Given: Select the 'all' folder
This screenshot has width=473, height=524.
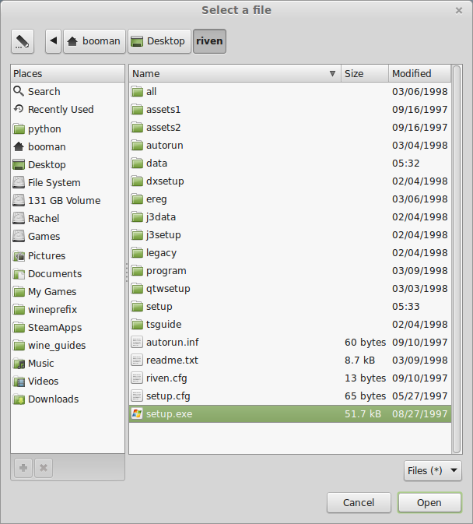Looking at the screenshot, I should [x=290, y=91].
